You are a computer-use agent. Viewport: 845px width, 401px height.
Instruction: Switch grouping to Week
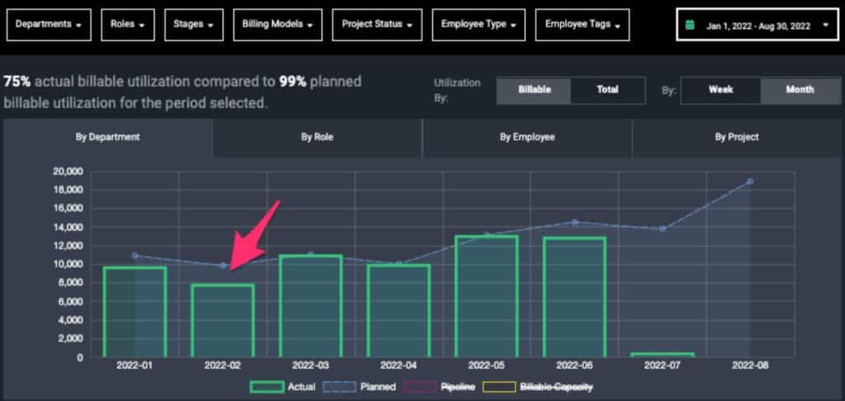(720, 90)
